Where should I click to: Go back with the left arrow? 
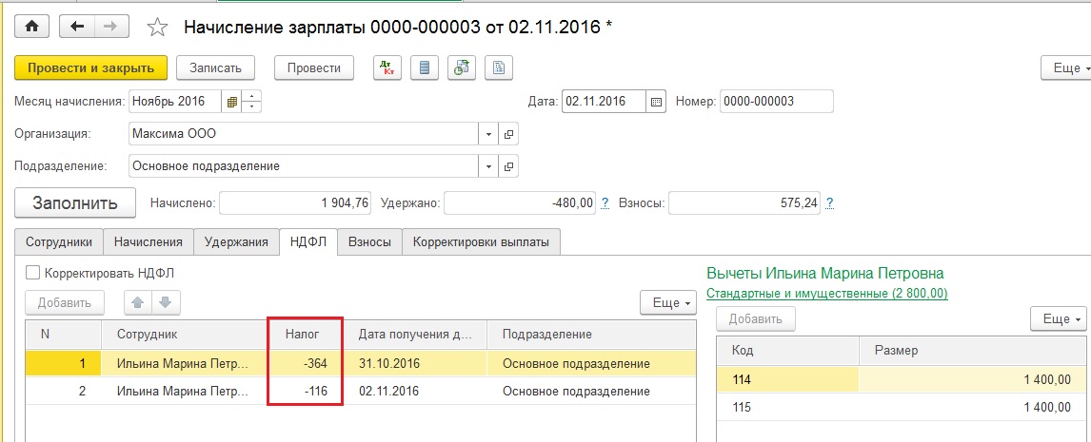[77, 27]
